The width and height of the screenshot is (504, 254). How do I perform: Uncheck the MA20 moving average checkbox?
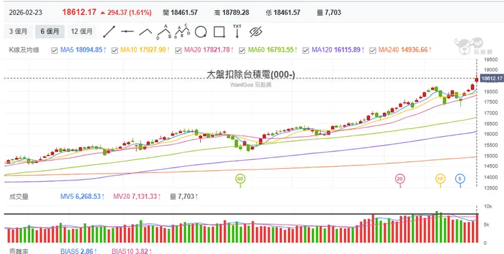[x=178, y=50]
